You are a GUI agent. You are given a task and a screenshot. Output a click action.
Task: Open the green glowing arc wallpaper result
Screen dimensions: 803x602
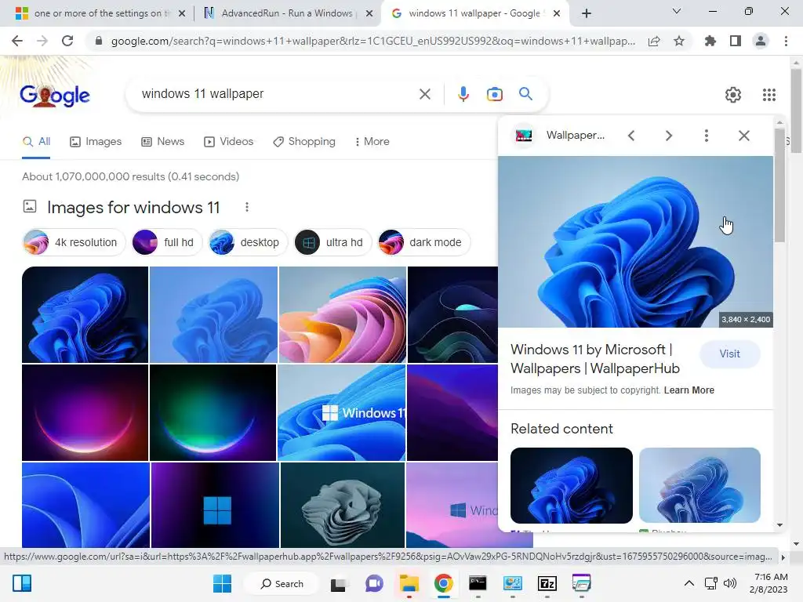click(213, 412)
